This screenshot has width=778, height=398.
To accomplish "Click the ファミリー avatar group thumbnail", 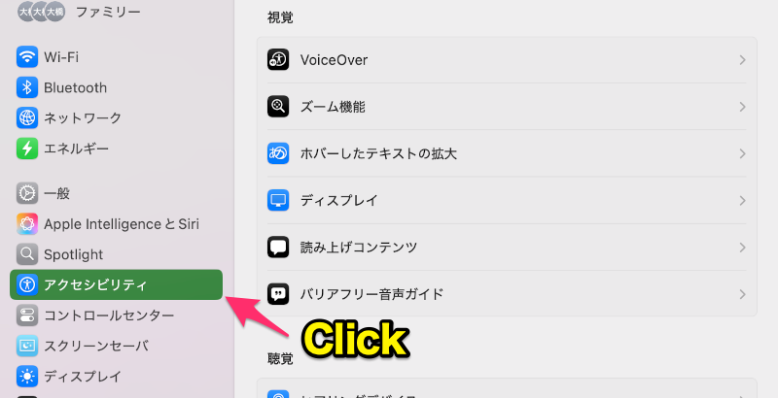I will click(x=41, y=12).
